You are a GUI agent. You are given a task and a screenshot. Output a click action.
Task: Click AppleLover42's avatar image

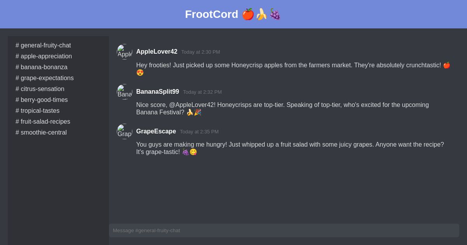125,52
